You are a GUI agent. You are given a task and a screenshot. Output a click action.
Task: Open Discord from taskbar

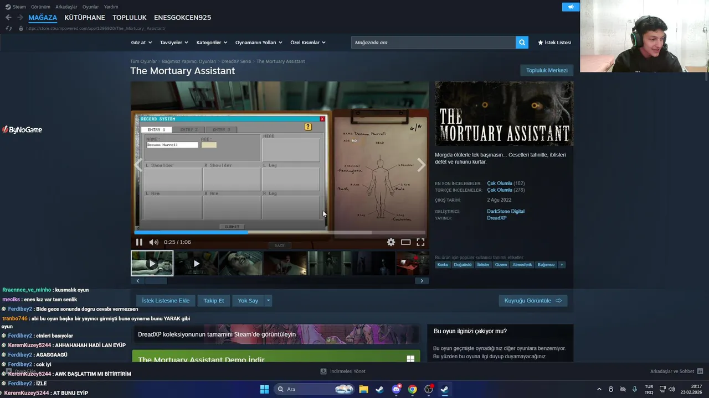[396, 389]
